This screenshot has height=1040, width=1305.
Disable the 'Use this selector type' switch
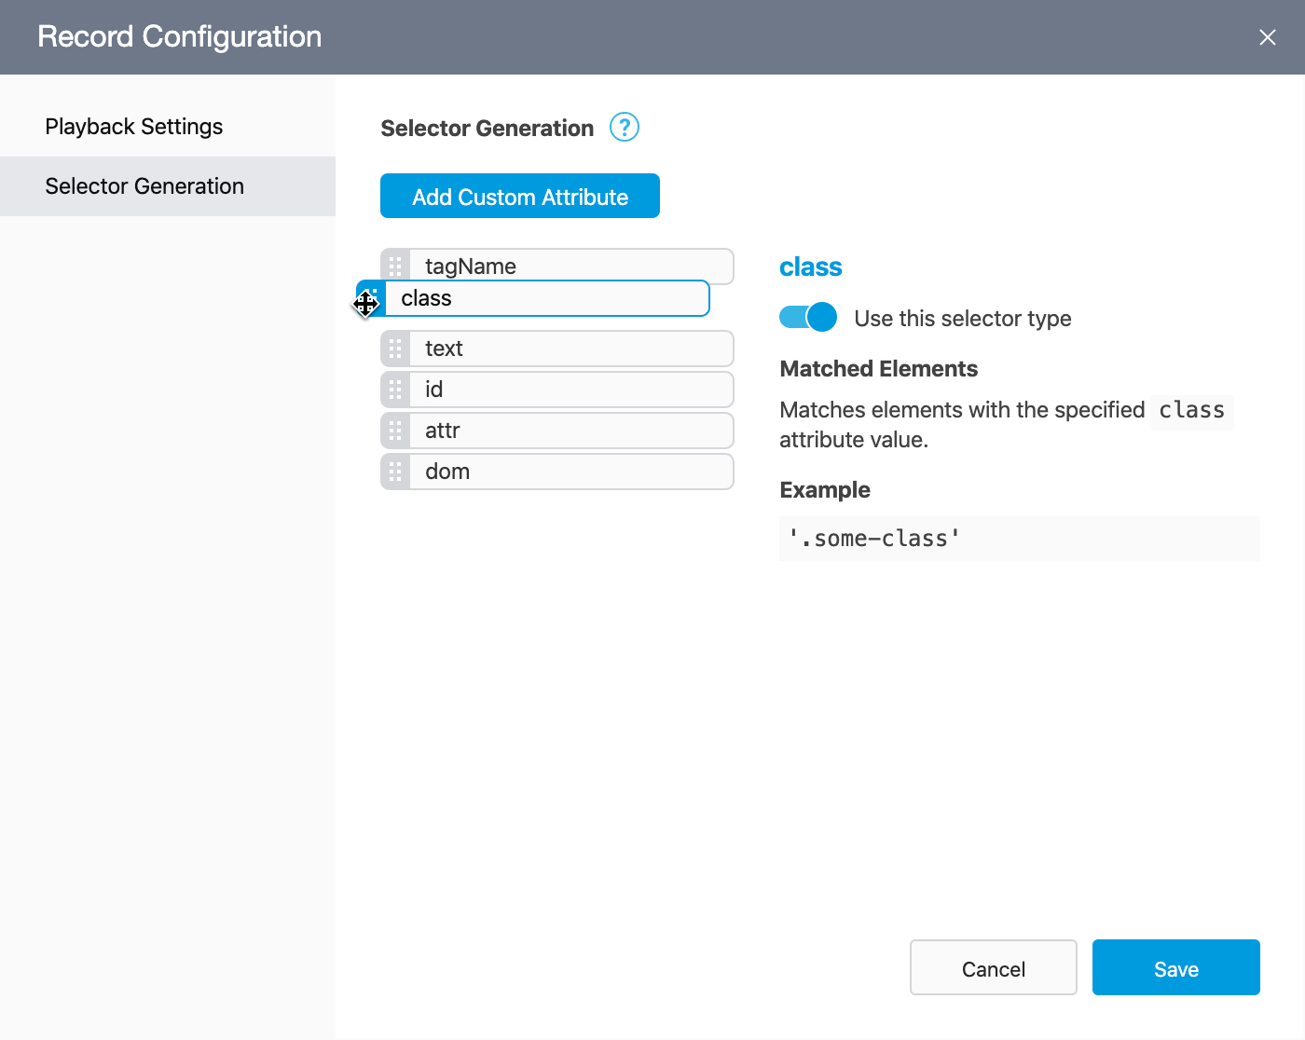pyautogui.click(x=807, y=318)
